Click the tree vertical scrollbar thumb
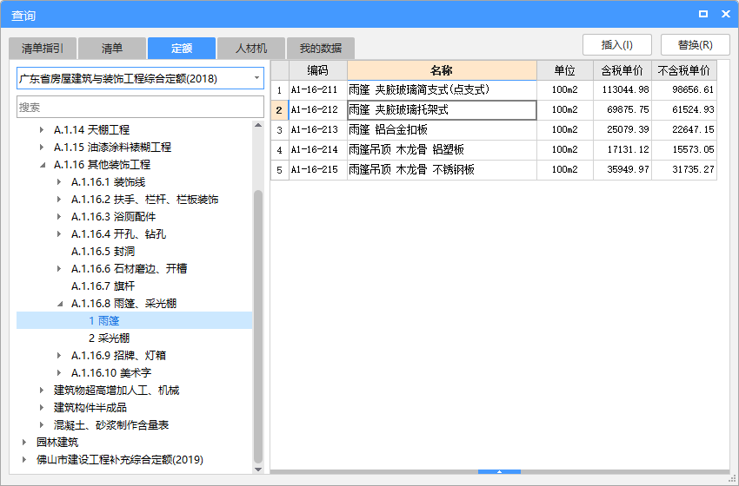This screenshot has height=486, width=739. click(258, 326)
